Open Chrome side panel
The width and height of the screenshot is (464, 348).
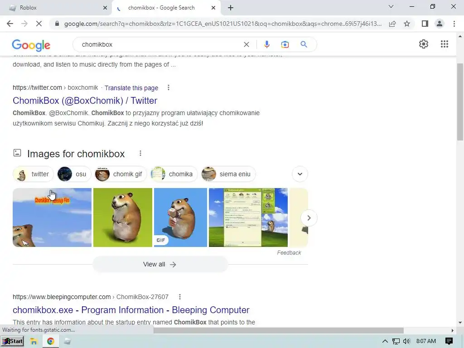pos(425,24)
